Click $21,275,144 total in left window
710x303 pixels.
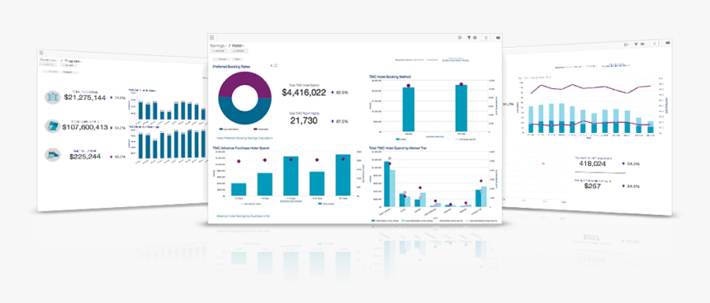coord(85,97)
